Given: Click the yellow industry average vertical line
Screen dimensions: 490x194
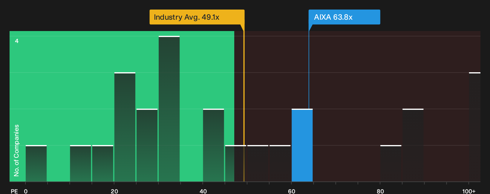Looking at the screenshot, I should pyautogui.click(x=244, y=103).
